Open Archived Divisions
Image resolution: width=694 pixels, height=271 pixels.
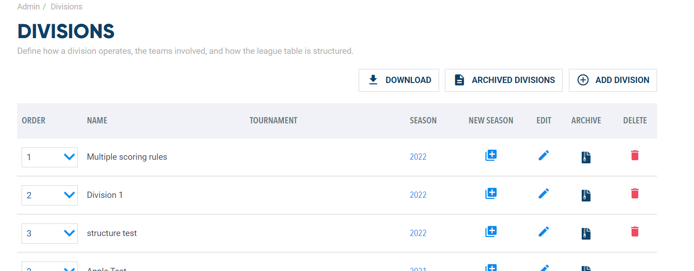[504, 80]
